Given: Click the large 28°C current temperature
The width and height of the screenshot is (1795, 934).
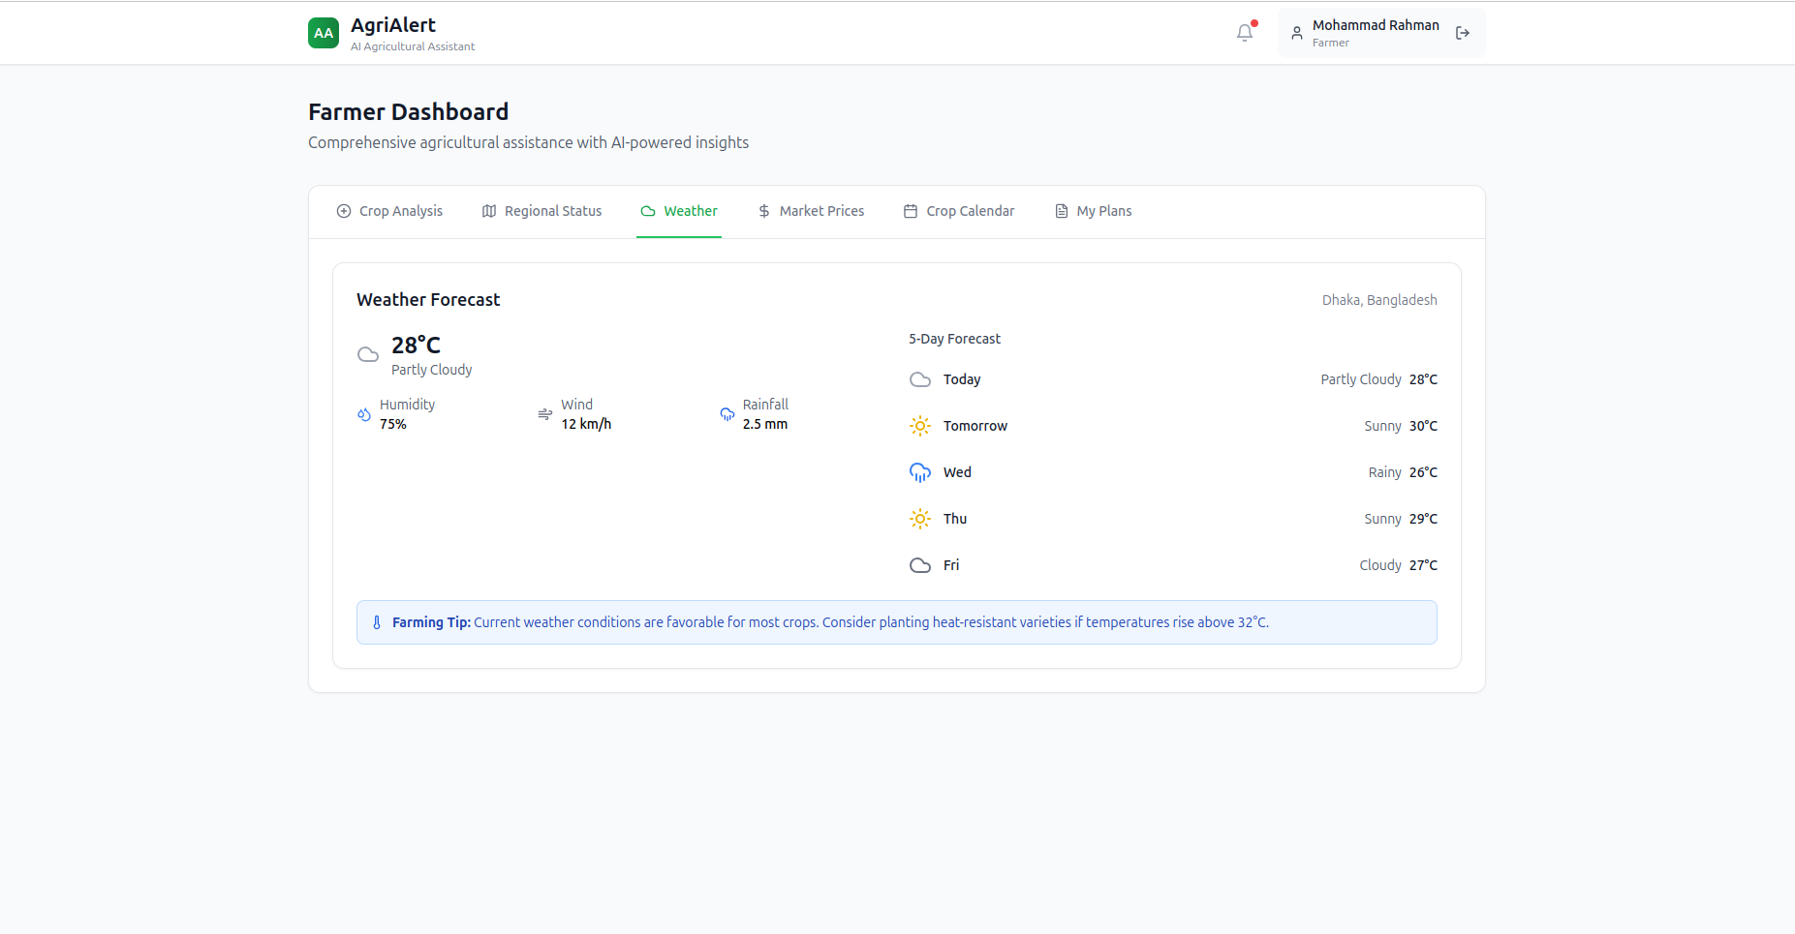Looking at the screenshot, I should coord(416,345).
